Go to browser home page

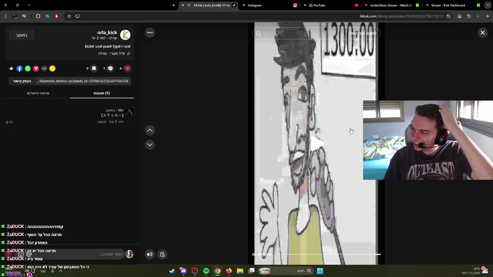pos(459,16)
